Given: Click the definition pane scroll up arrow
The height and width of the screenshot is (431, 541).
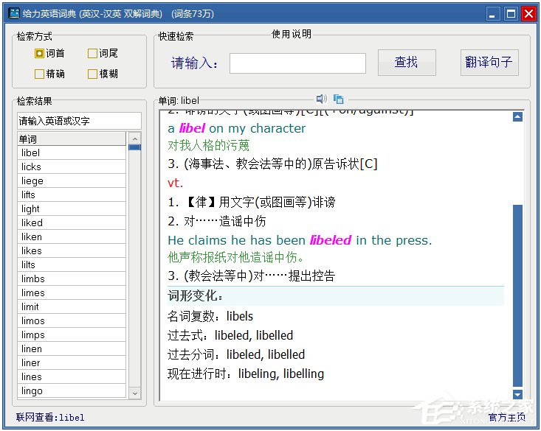Looking at the screenshot, I should (517, 117).
